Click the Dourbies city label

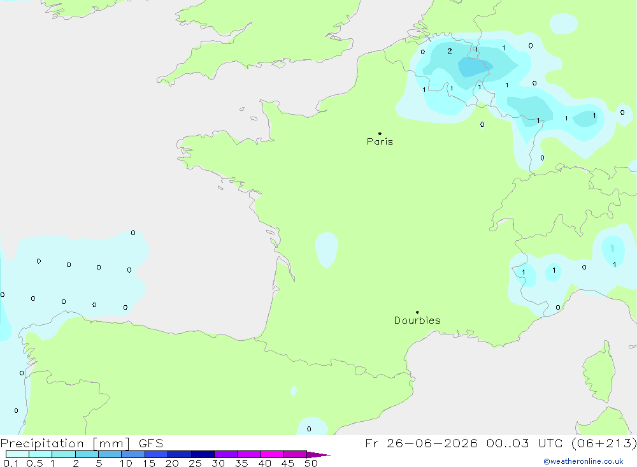click(417, 320)
